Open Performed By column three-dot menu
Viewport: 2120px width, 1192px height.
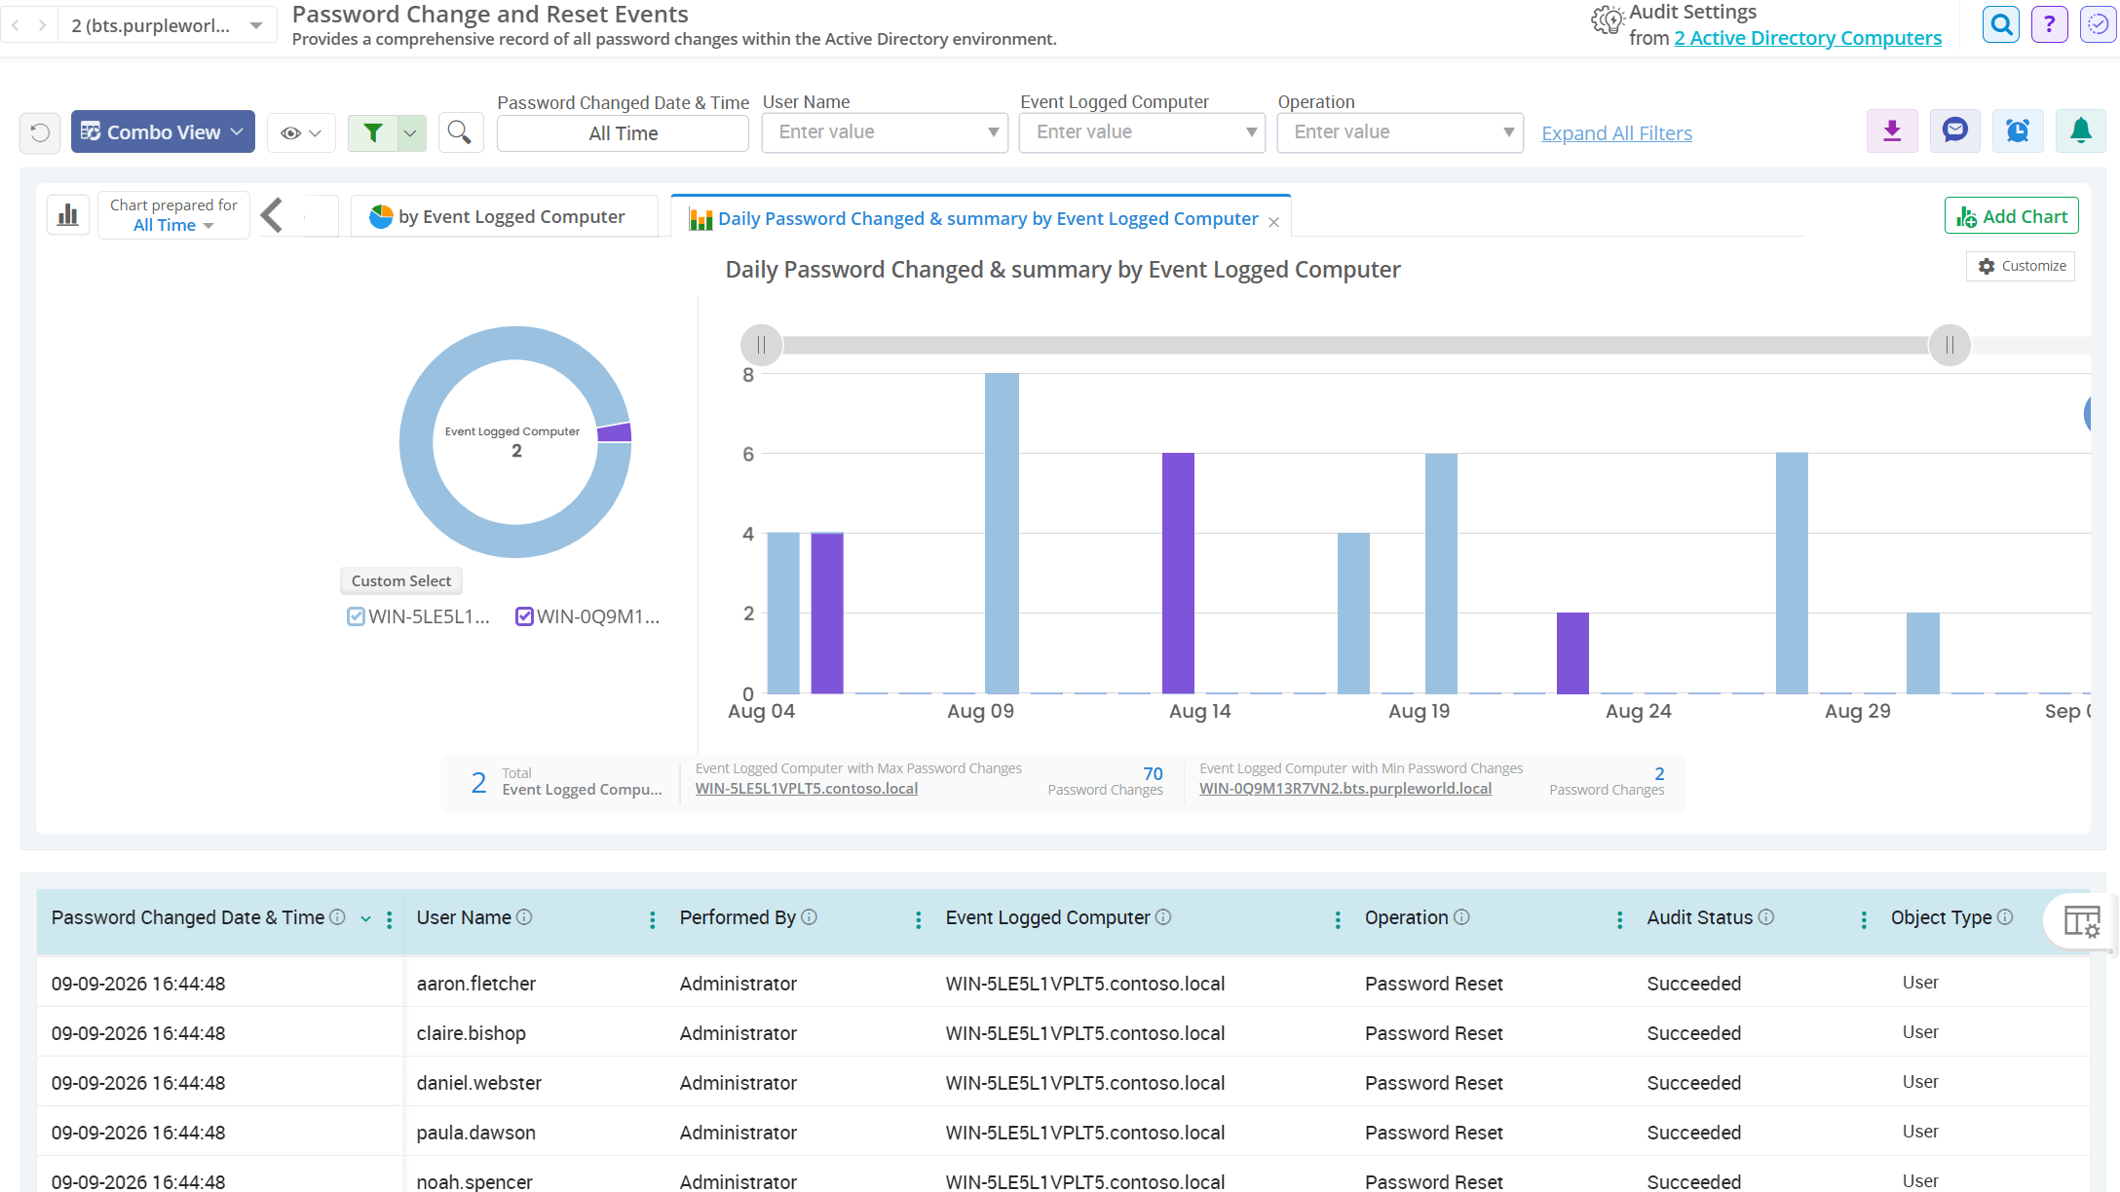pyautogui.click(x=918, y=919)
